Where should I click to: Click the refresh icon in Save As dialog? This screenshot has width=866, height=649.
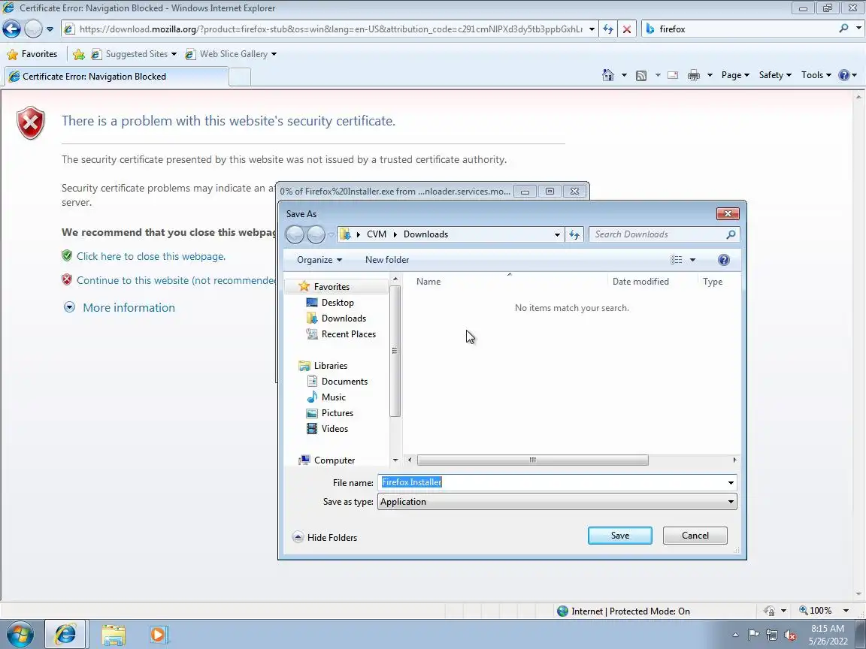574,234
